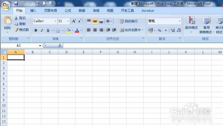Increase the font size
Screen dimensions: 223x126
(74, 21)
